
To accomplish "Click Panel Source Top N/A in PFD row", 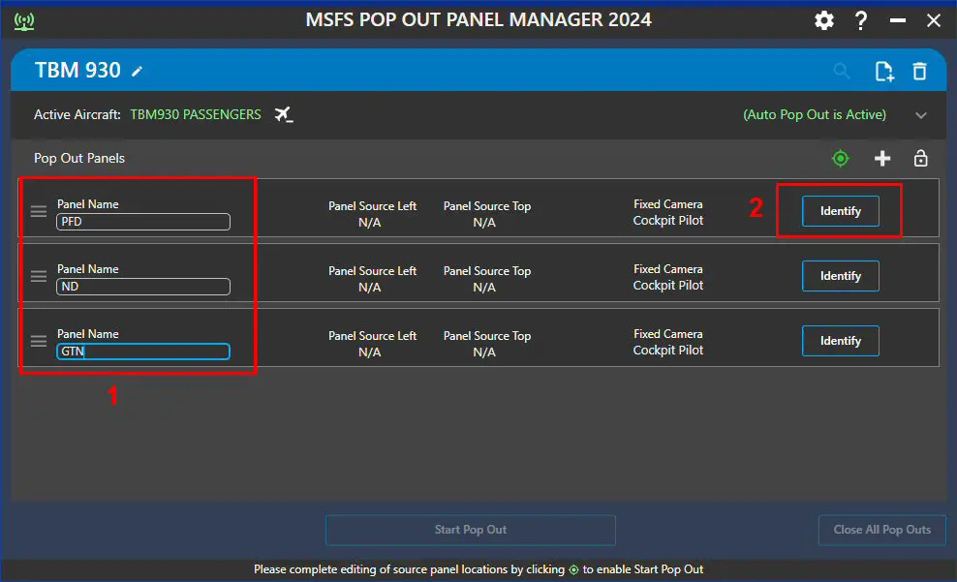I will click(486, 214).
